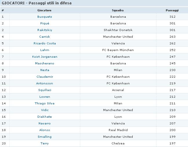The height and width of the screenshot is (147, 188).
Task: Open the Kvist Jorgensen link
Action: (45, 57)
